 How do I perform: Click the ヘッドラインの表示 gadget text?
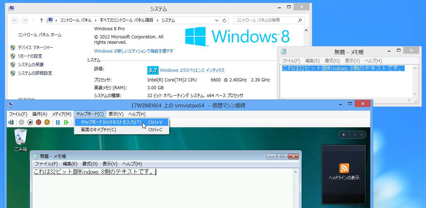[x=344, y=177]
